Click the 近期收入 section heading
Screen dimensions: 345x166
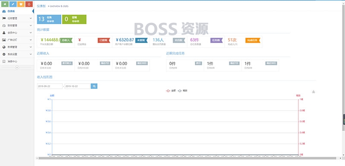[43, 53]
